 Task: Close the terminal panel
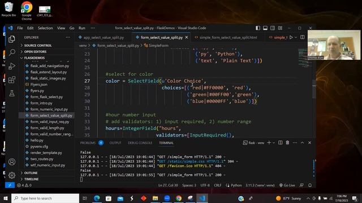click(309, 143)
